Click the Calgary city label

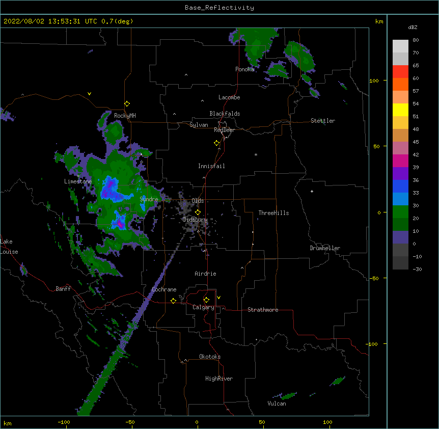203,307
